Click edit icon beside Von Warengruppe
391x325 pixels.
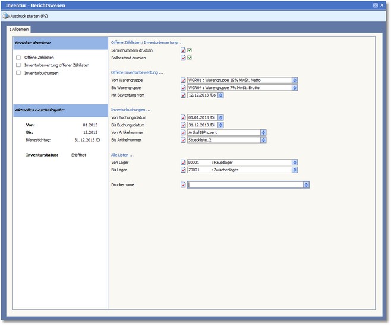(x=183, y=80)
